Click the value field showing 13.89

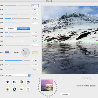coord(35,65)
